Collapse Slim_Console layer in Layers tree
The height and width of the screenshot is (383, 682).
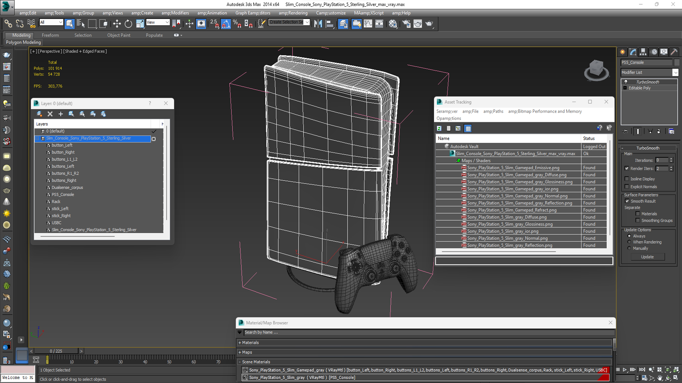tap(37, 138)
